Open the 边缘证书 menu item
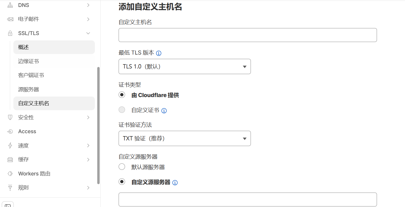Viewport: 405px width, 207px height. [29, 61]
